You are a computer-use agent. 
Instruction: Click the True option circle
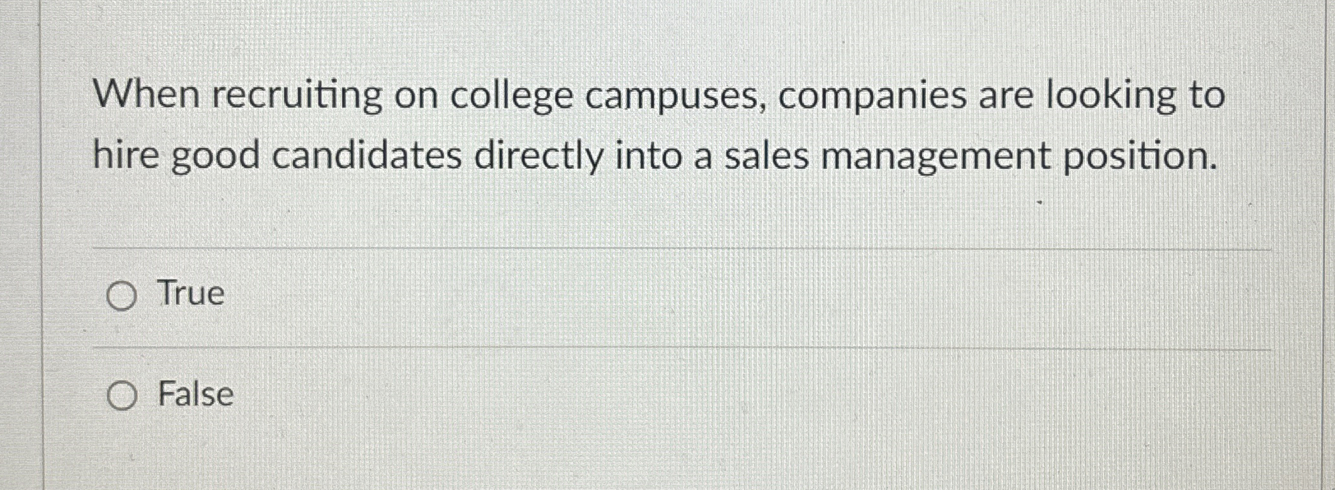pos(123,294)
